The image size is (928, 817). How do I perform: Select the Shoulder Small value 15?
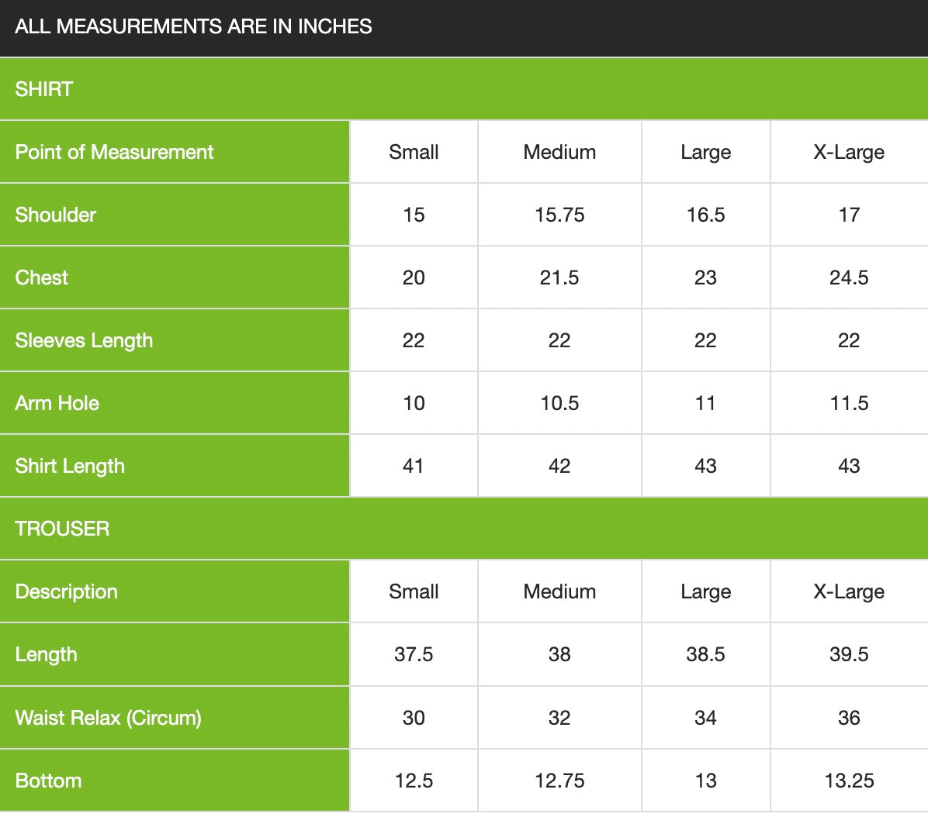tap(414, 215)
